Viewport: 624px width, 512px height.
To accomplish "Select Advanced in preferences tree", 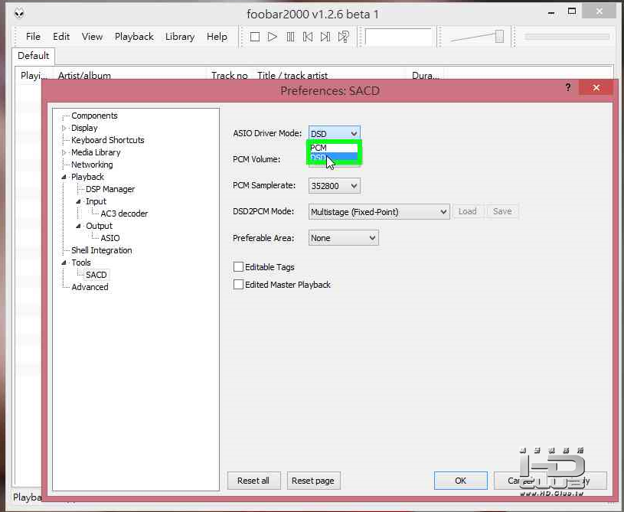I will click(x=90, y=287).
